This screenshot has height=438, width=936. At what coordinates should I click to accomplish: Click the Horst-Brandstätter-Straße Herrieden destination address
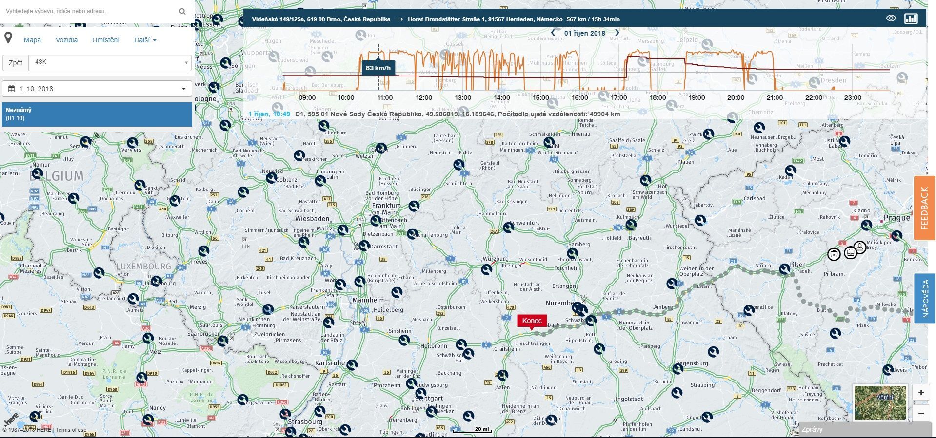click(x=485, y=19)
